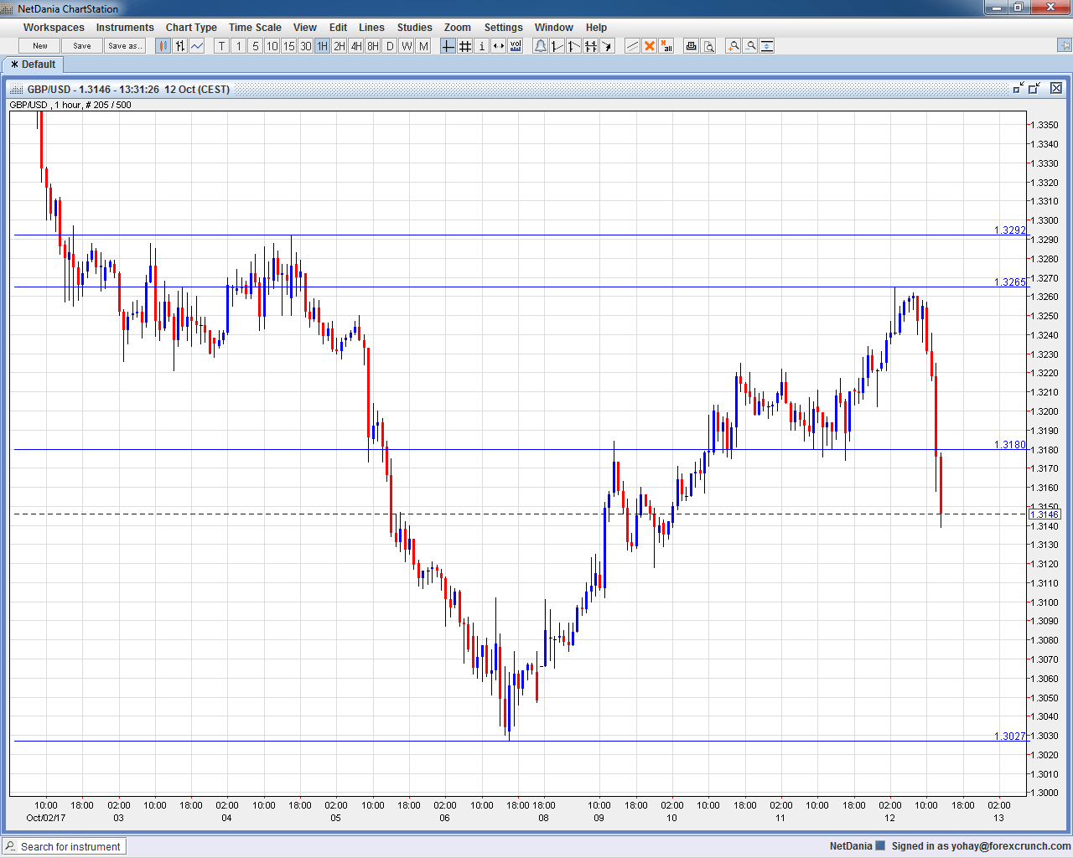This screenshot has width=1073, height=858.
Task: Open the Edit menu
Action: [x=338, y=28]
